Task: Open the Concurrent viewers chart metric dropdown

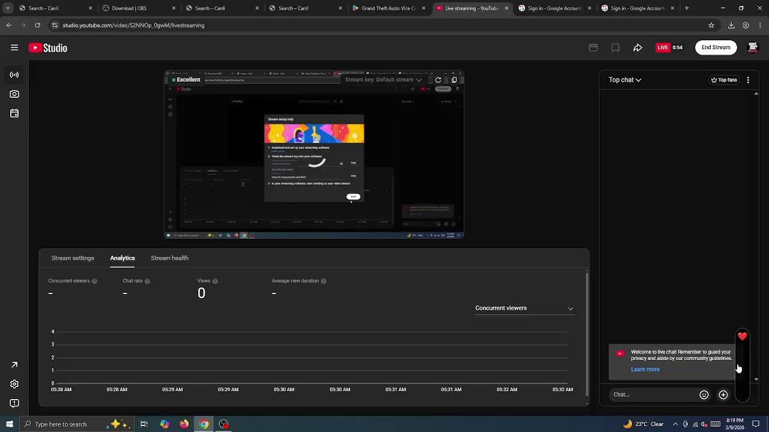Action: pyautogui.click(x=524, y=308)
